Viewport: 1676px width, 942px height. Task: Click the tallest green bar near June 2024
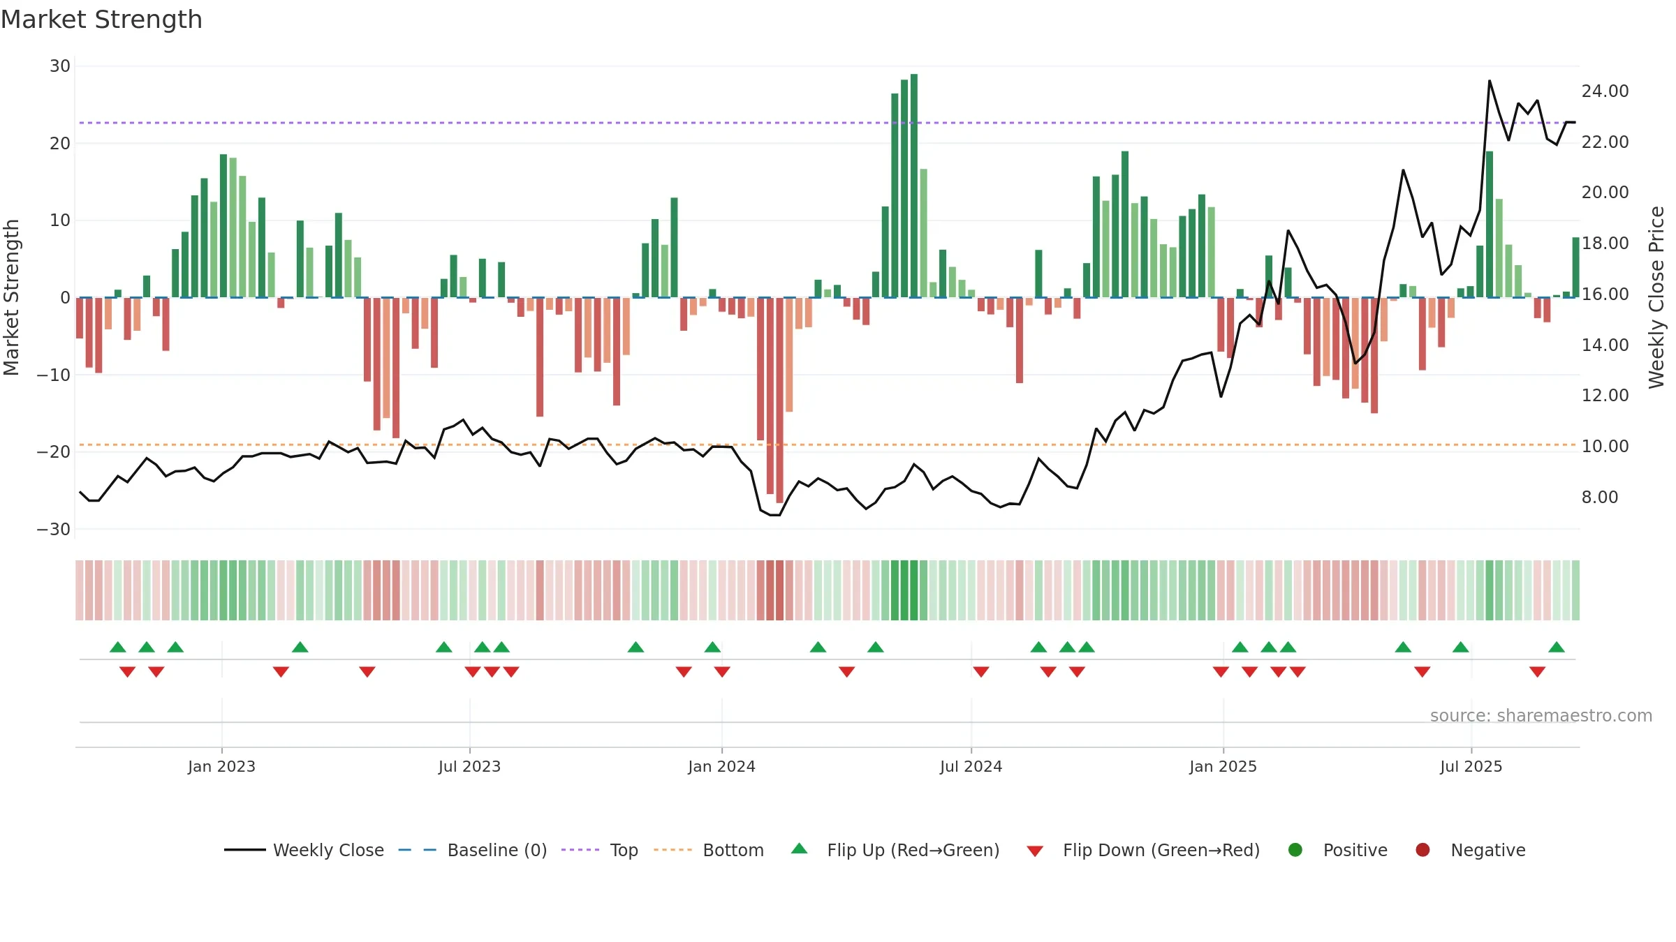point(914,186)
